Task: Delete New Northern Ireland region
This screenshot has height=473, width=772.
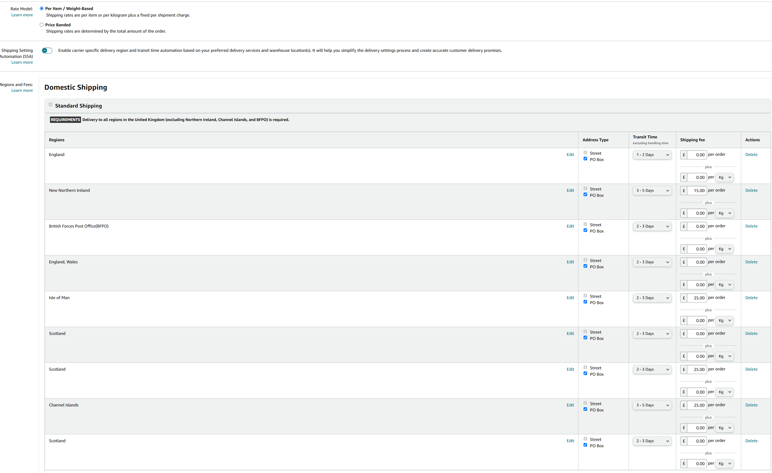Action: [x=751, y=190]
